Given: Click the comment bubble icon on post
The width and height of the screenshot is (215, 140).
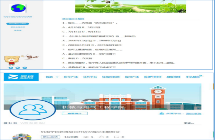Looking at the screenshot, I should [x=117, y=137].
